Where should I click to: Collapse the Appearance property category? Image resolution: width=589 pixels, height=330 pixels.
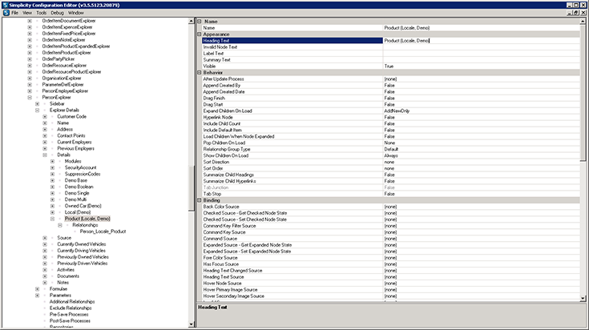coord(200,34)
